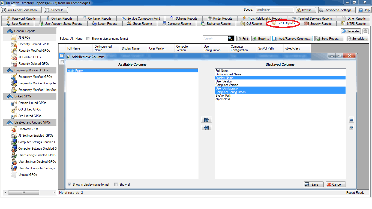Move selected column up

[352, 120]
